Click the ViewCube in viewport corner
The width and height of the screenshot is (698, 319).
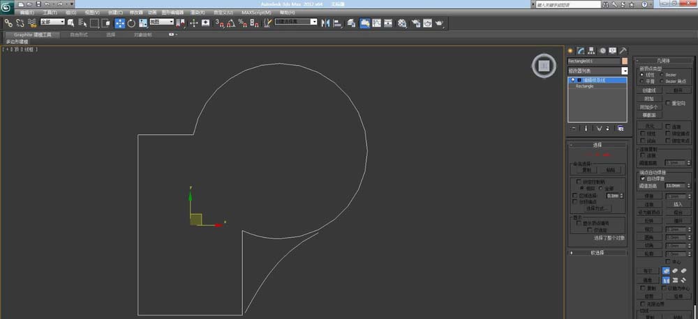click(x=543, y=66)
